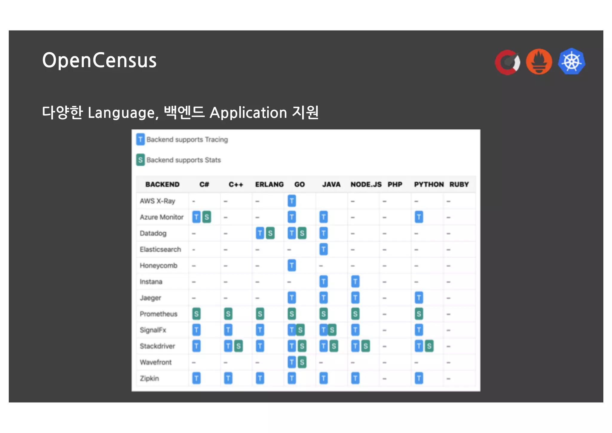The image size is (612, 433).
Task: Click the S badge in Prometheus Python cell
Action: (x=419, y=314)
